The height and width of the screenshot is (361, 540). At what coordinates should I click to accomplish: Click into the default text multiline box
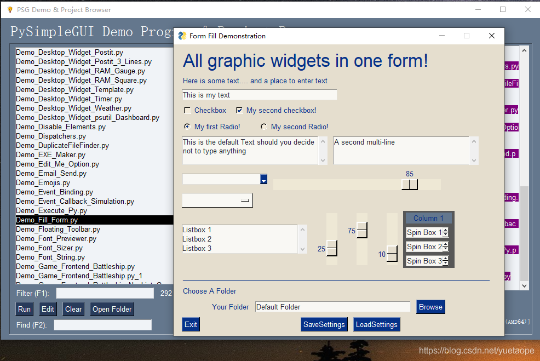coord(250,151)
